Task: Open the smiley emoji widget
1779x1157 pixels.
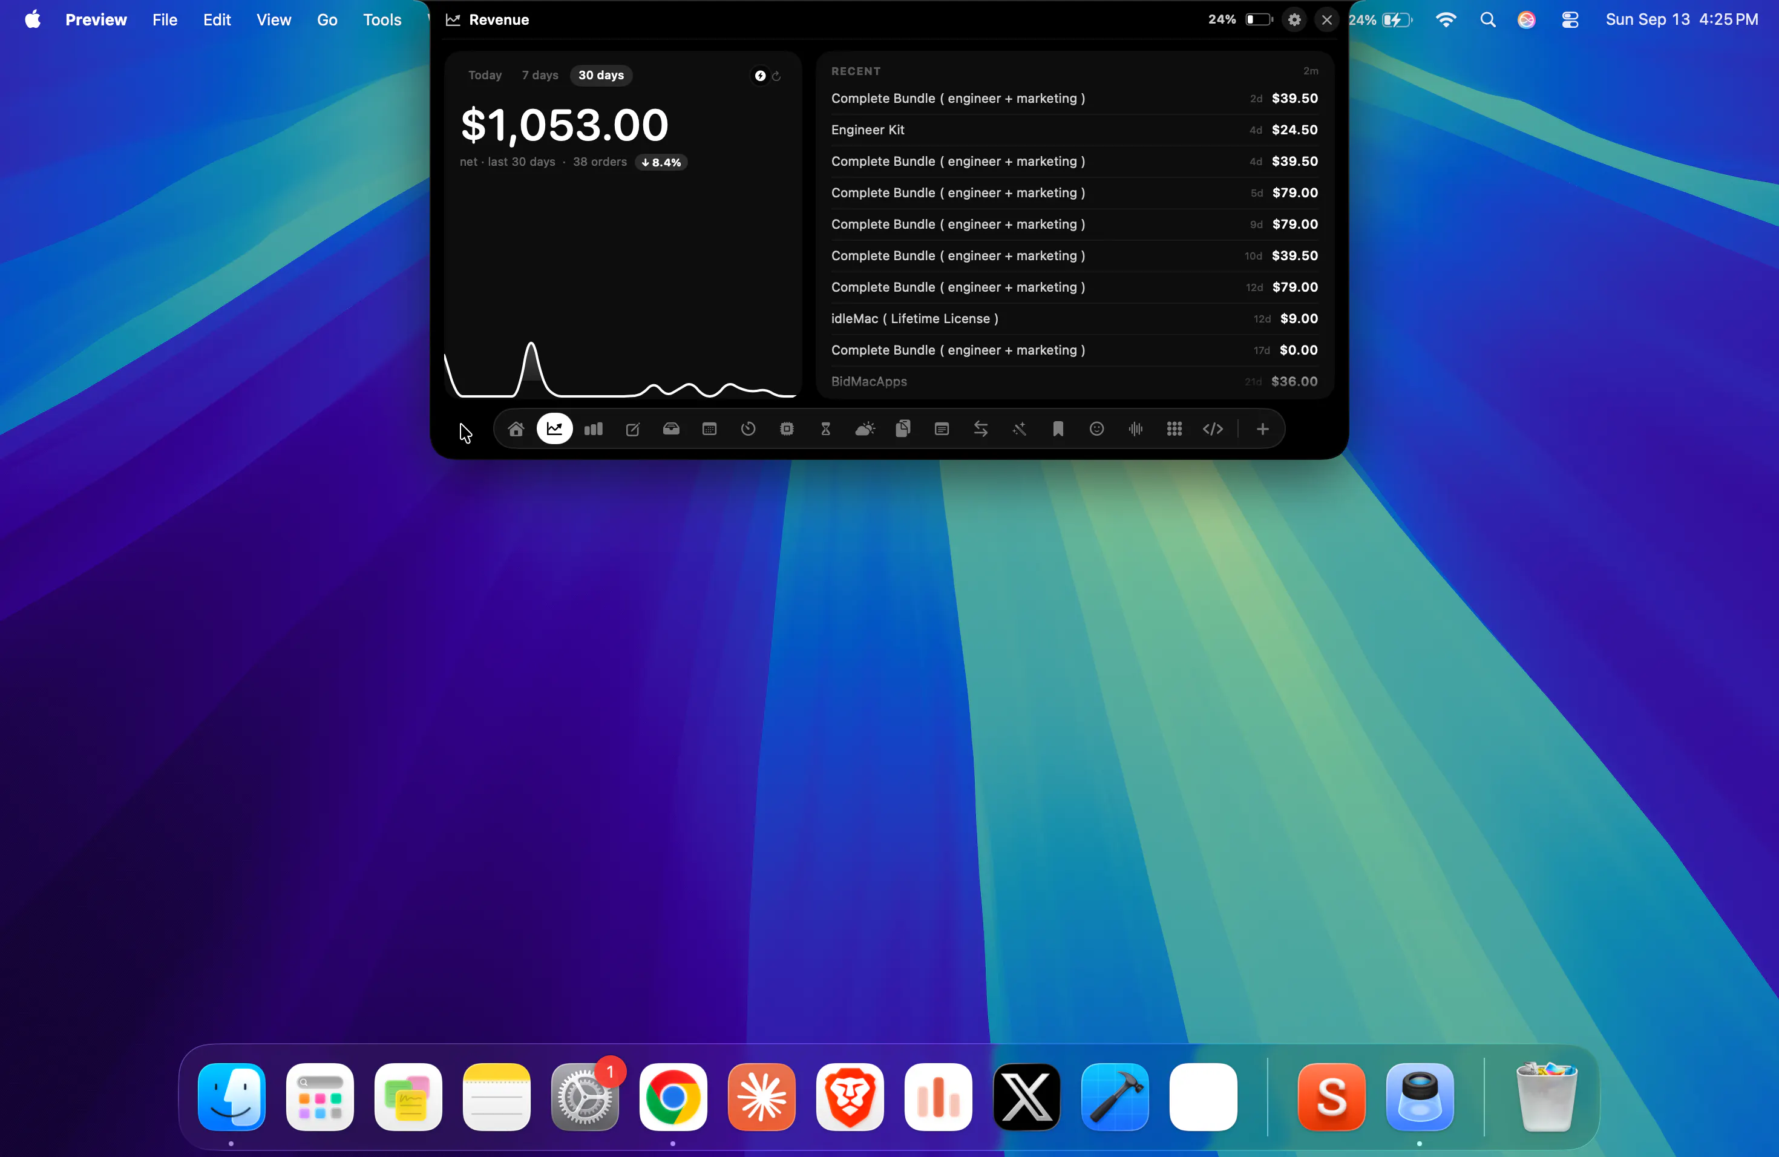Action: click(x=1096, y=429)
